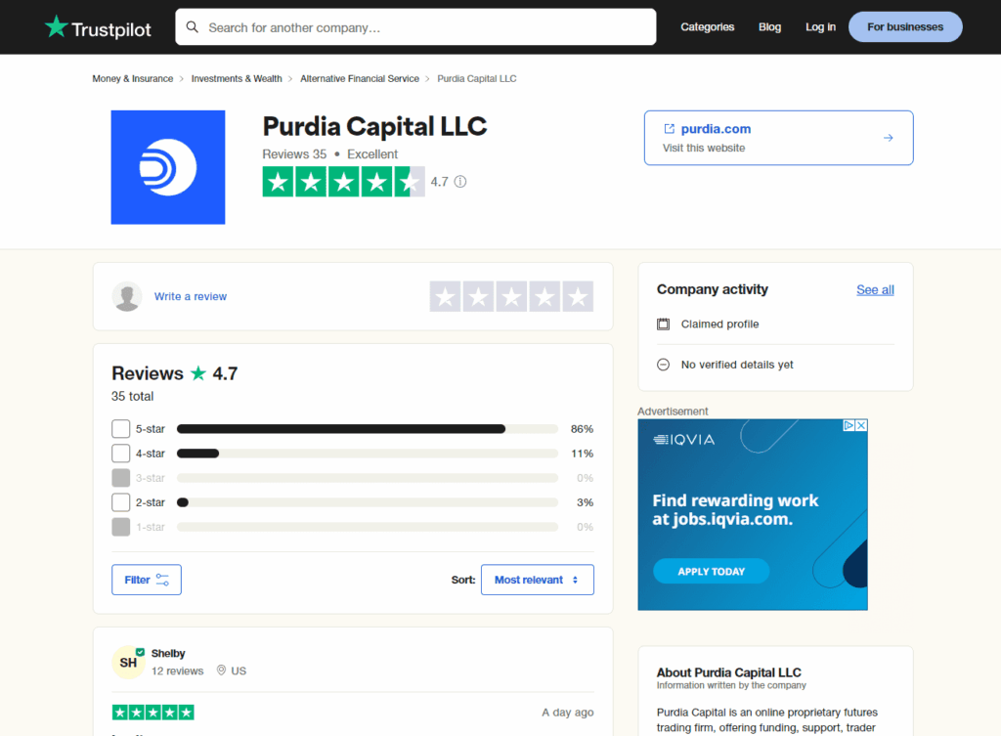Click APPLY TODAY on the IQVIA ad
This screenshot has width=1001, height=736.
(712, 572)
